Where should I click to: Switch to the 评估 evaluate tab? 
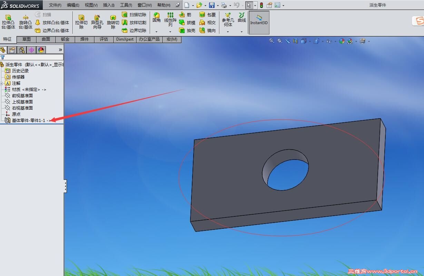coord(104,39)
